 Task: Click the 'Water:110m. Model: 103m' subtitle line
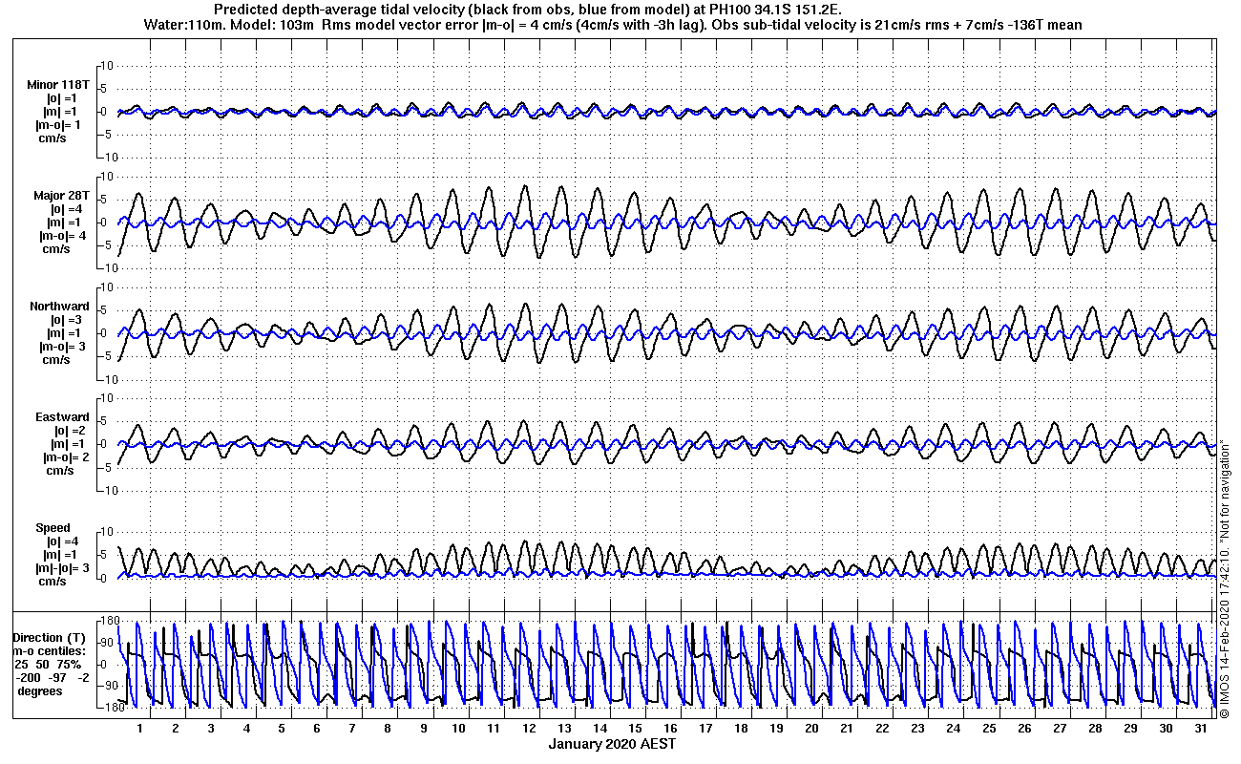pyautogui.click(x=613, y=25)
